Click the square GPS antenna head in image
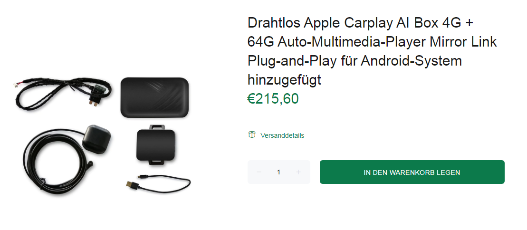The width and height of the screenshot is (527, 230). [x=96, y=139]
